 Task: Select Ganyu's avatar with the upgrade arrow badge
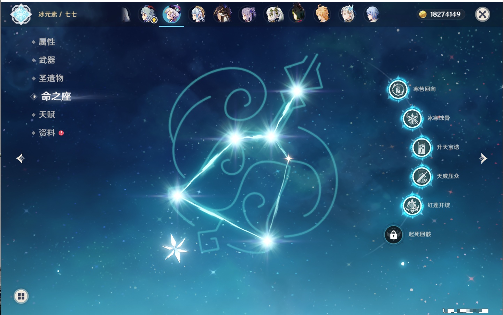click(x=147, y=14)
